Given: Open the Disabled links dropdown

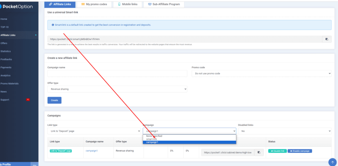Looking at the screenshot, I should pyautogui.click(x=285, y=131).
